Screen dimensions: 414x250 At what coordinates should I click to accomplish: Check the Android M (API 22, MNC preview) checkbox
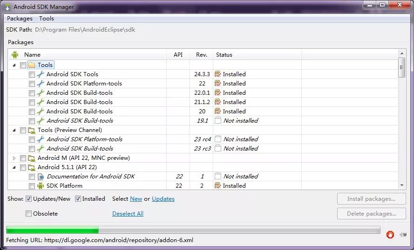click(x=23, y=158)
